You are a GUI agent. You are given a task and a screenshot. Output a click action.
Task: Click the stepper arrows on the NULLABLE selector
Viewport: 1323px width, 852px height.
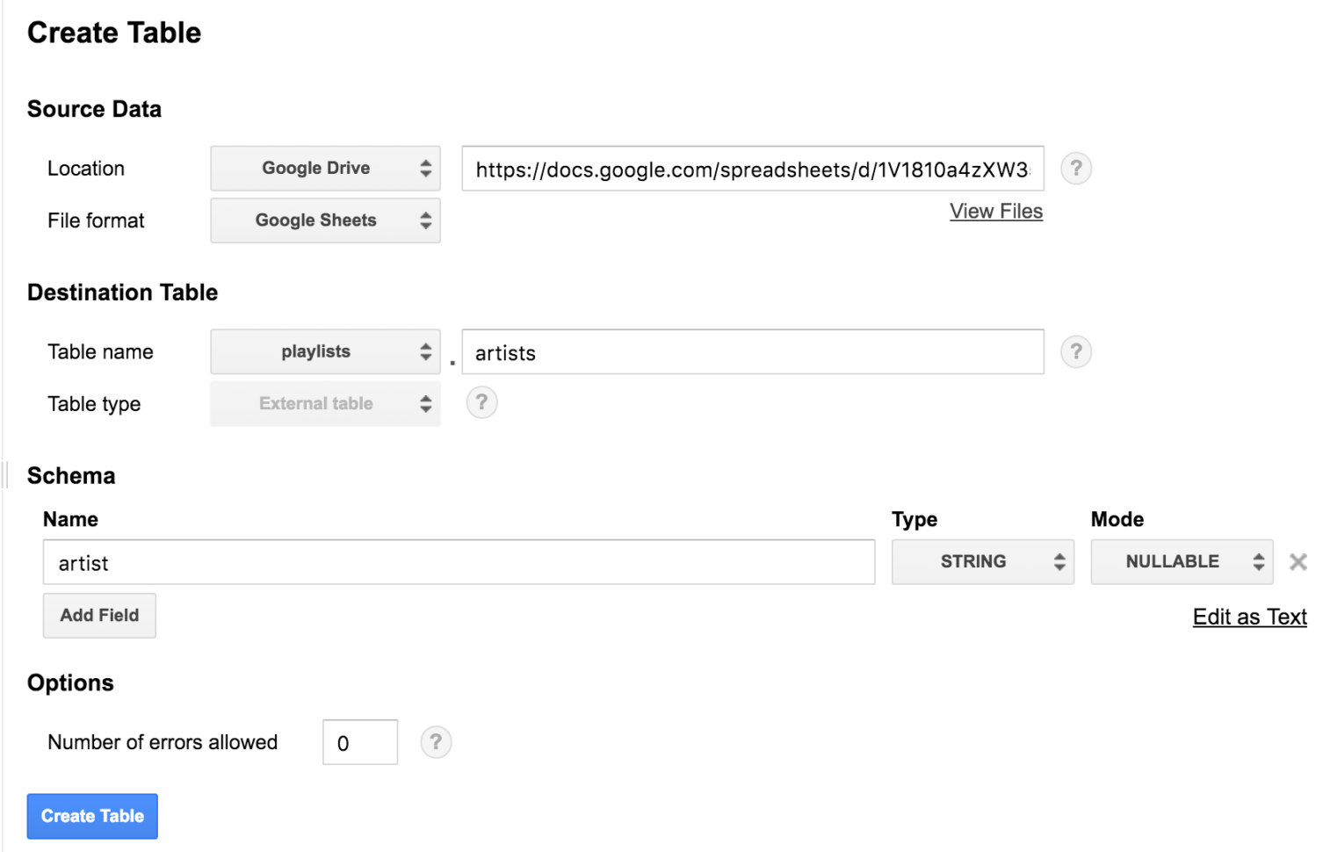[x=1258, y=561]
